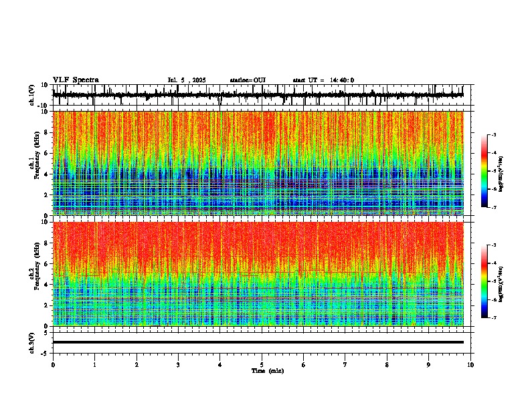Click the ch.2 color bar log(PSD) unit label
Image resolution: width=530 pixels, height=409 pixels.
[x=501, y=284]
